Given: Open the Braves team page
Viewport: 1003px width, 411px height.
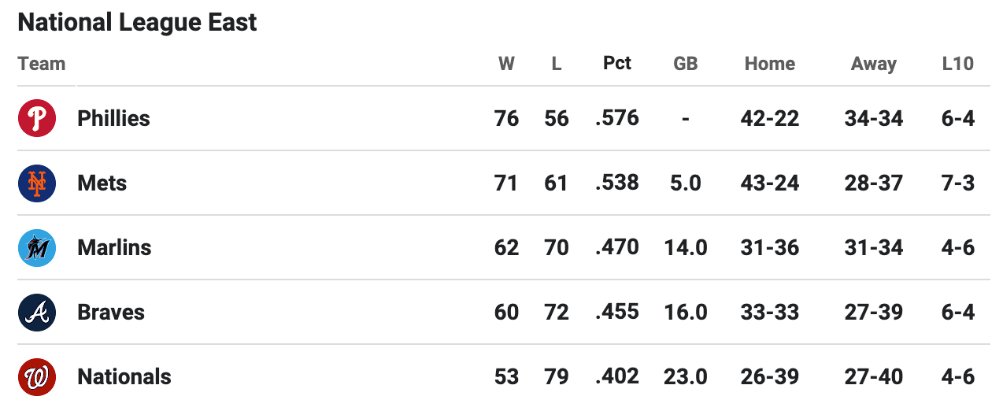Looking at the screenshot, I should tap(111, 313).
